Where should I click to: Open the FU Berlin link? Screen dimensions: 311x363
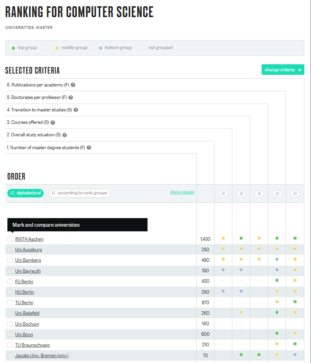pyautogui.click(x=24, y=282)
